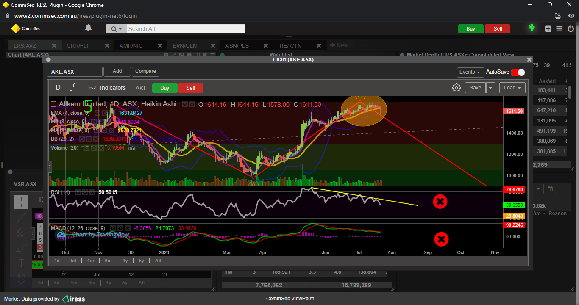Switch to the EVN/GLN tab
579x305 pixels.
pos(184,46)
